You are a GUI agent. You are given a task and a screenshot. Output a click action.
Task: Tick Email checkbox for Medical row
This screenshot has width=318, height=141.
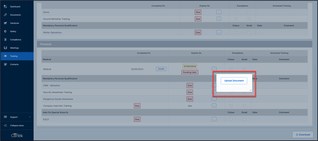[244, 69]
